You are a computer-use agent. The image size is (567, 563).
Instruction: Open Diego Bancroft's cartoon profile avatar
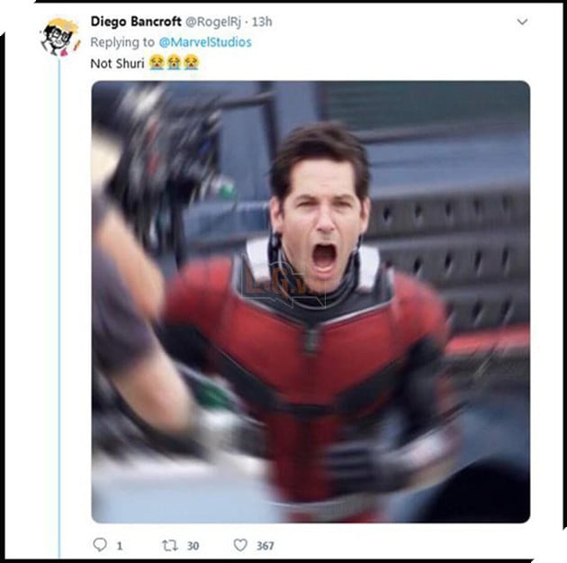(x=60, y=37)
